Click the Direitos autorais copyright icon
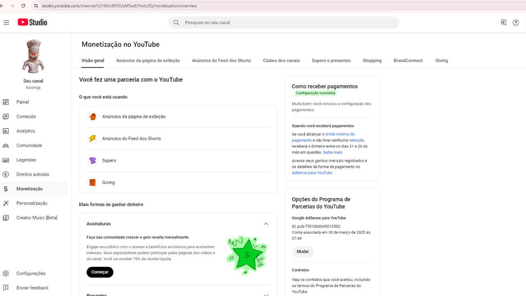This screenshot has width=526, height=296. point(6,174)
